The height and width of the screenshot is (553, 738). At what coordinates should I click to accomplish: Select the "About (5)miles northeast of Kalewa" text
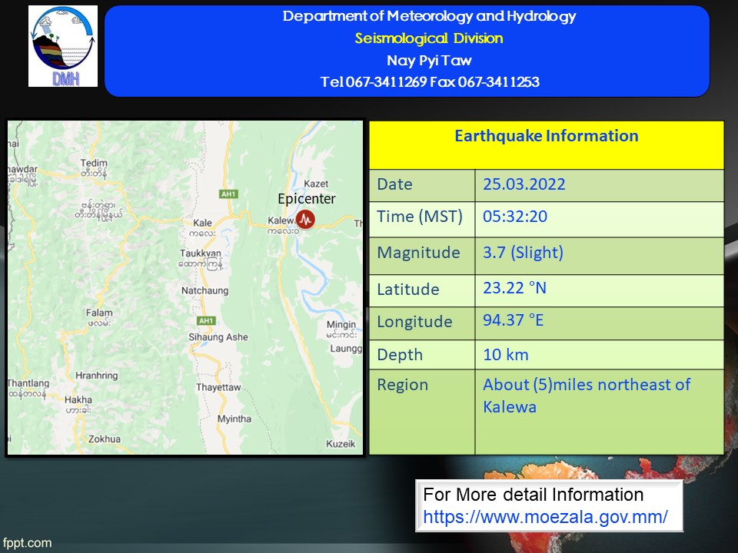click(587, 396)
